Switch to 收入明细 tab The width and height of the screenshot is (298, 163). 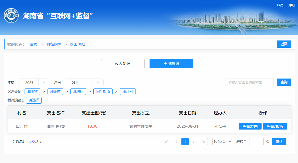(123, 64)
